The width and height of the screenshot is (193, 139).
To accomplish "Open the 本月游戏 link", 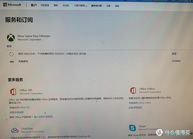I will coord(176,61).
